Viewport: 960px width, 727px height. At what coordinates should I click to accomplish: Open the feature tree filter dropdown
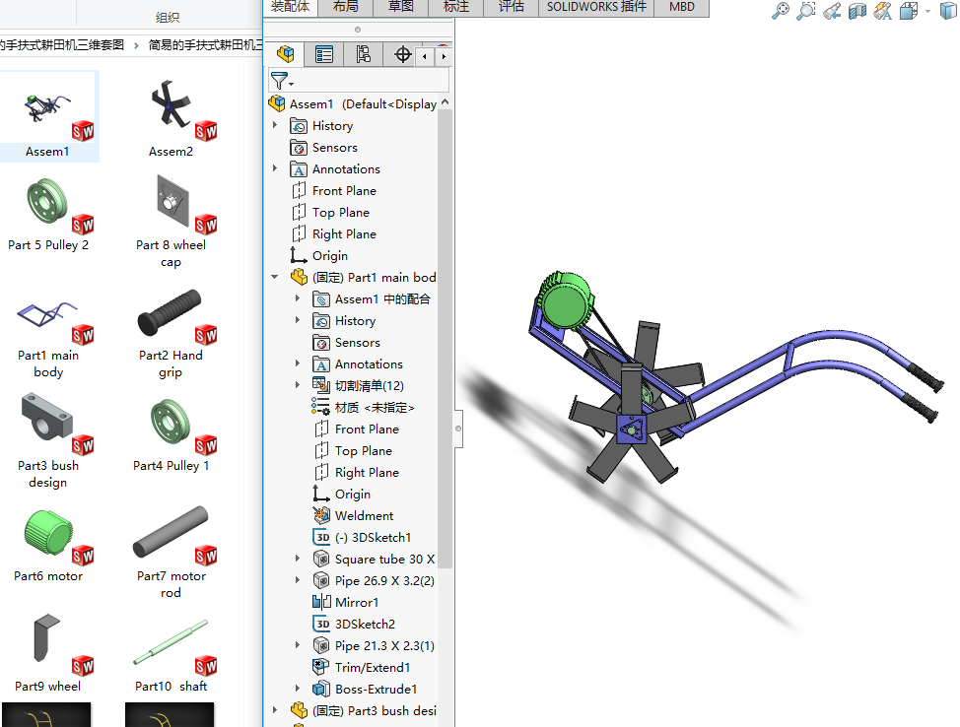pos(282,82)
